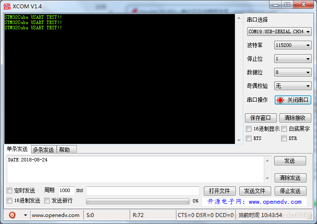317x224 pixels.
Task: Stop sending with 停止发送 button
Action: (x=290, y=191)
